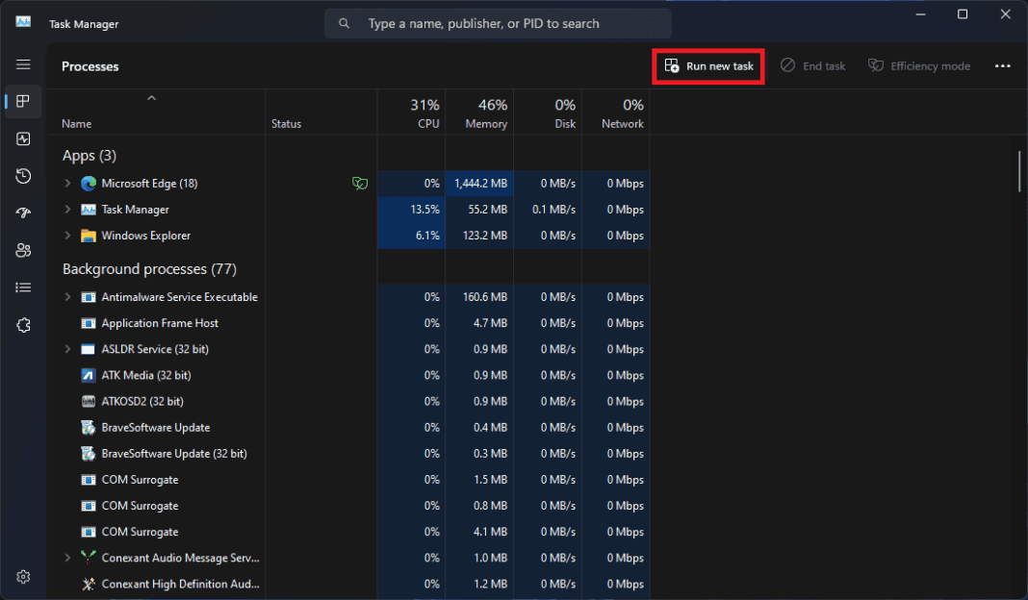The image size is (1028, 600).
Task: Open the Details page icon
Action: tap(23, 287)
